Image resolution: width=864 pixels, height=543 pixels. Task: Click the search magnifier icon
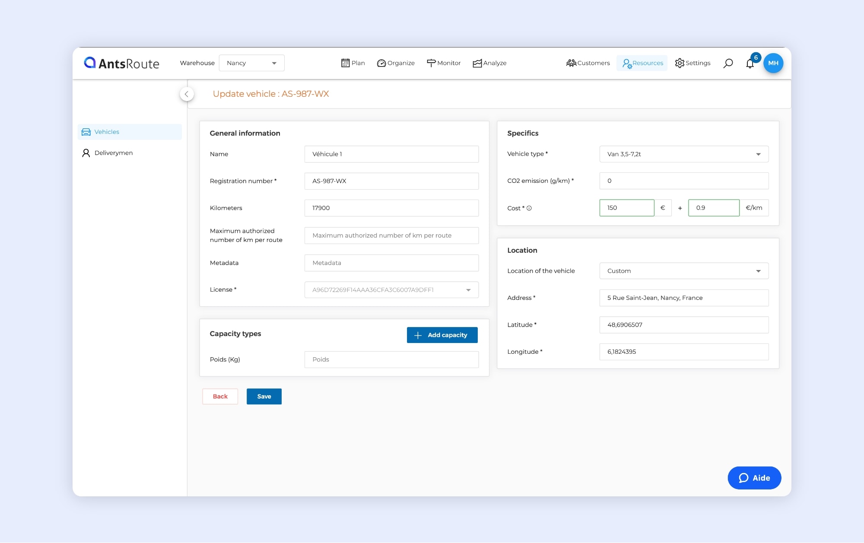728,63
